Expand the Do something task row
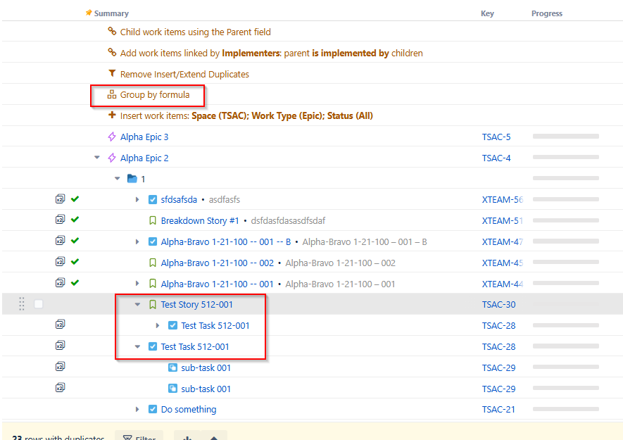 [137, 409]
